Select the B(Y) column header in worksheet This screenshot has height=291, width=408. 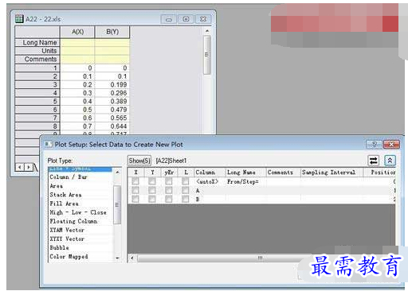click(112, 32)
